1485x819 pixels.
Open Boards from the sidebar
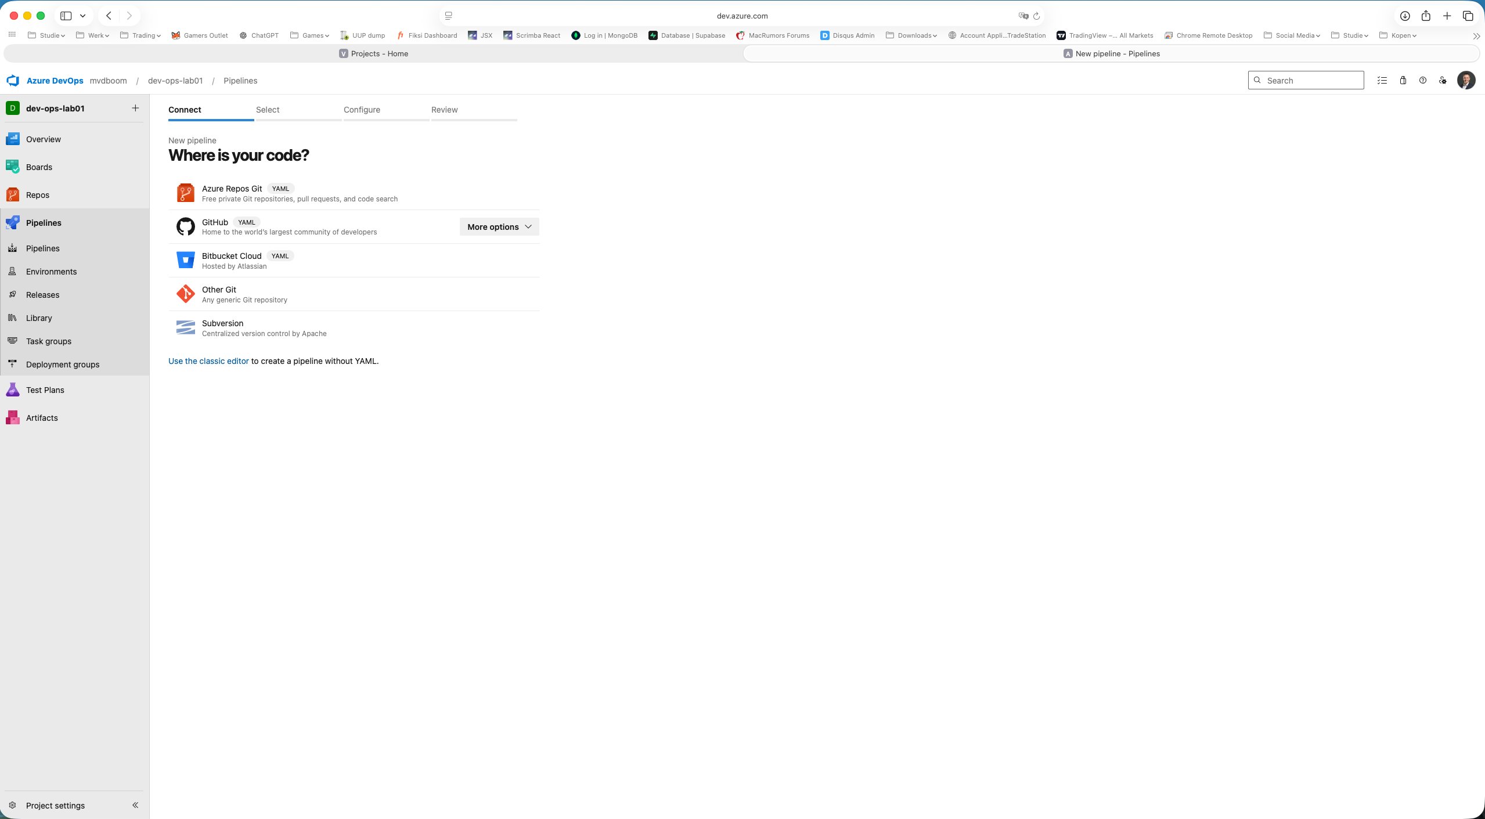click(39, 167)
